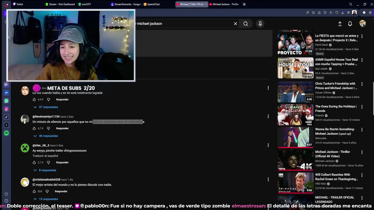This screenshot has height=210, width=374.
Task: Open TikTok in the Opera sidebar
Action: [6, 117]
